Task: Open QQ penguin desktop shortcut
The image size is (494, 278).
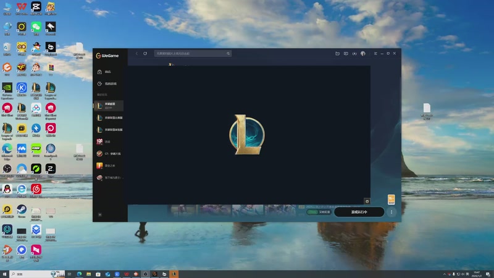Action: coord(7,191)
